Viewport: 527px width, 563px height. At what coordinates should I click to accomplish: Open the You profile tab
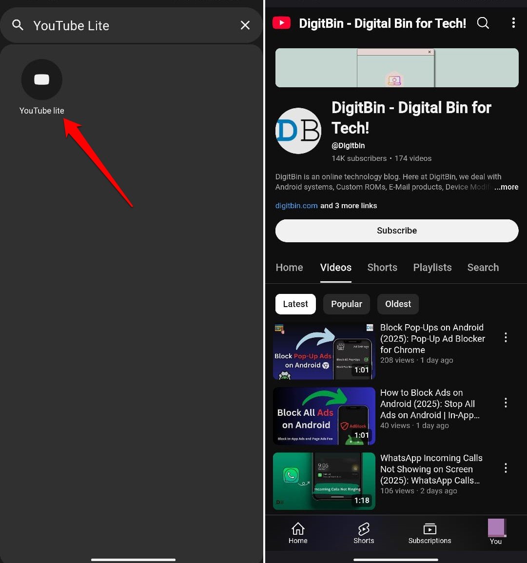point(496,532)
